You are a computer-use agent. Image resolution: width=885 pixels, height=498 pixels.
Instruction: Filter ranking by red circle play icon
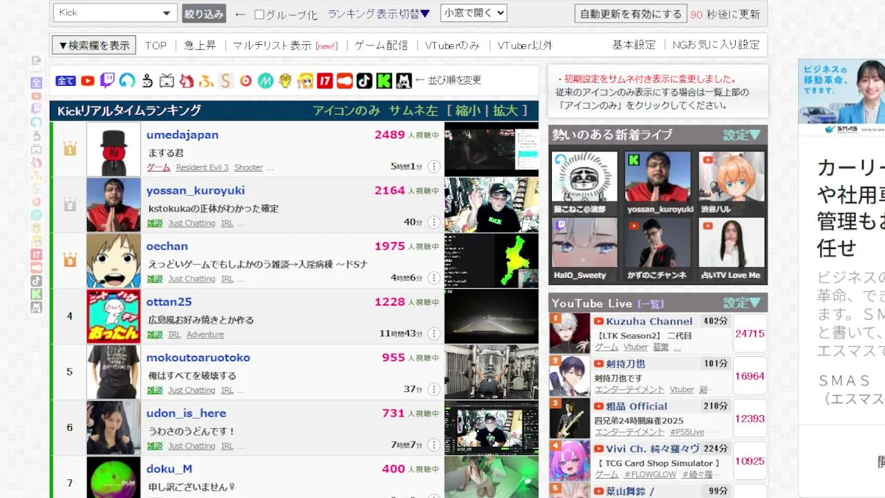coord(245,81)
